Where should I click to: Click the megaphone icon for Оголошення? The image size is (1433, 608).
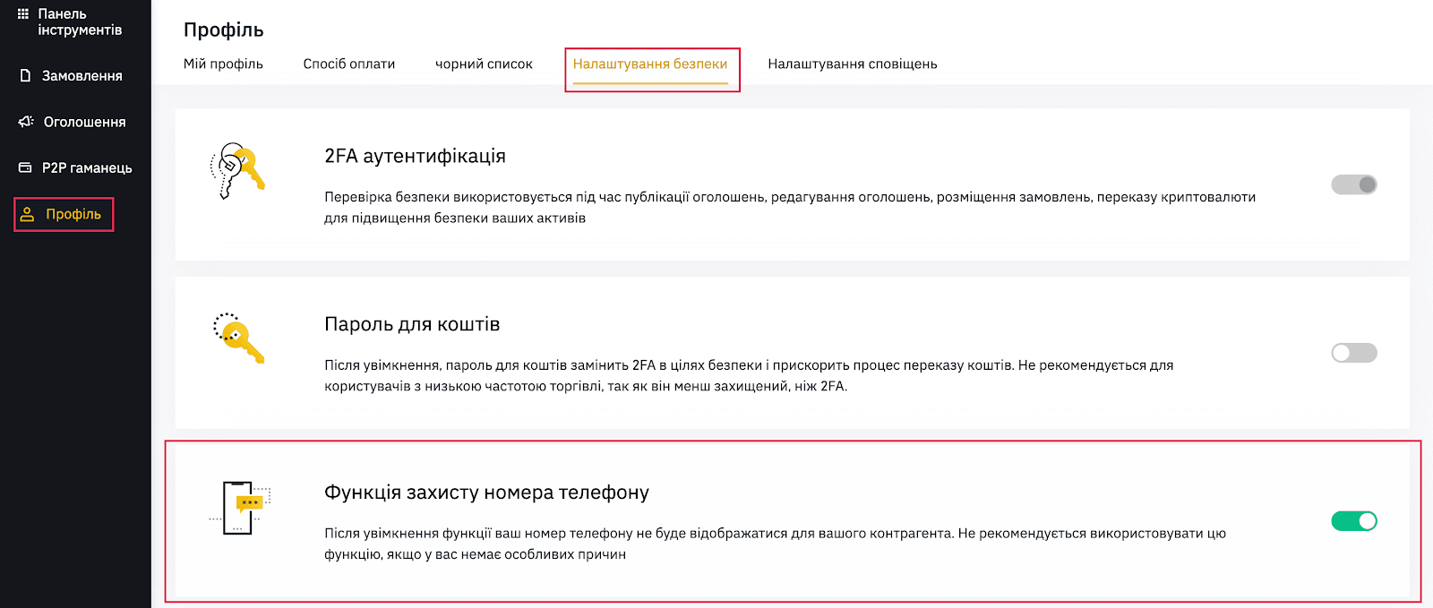[26, 122]
